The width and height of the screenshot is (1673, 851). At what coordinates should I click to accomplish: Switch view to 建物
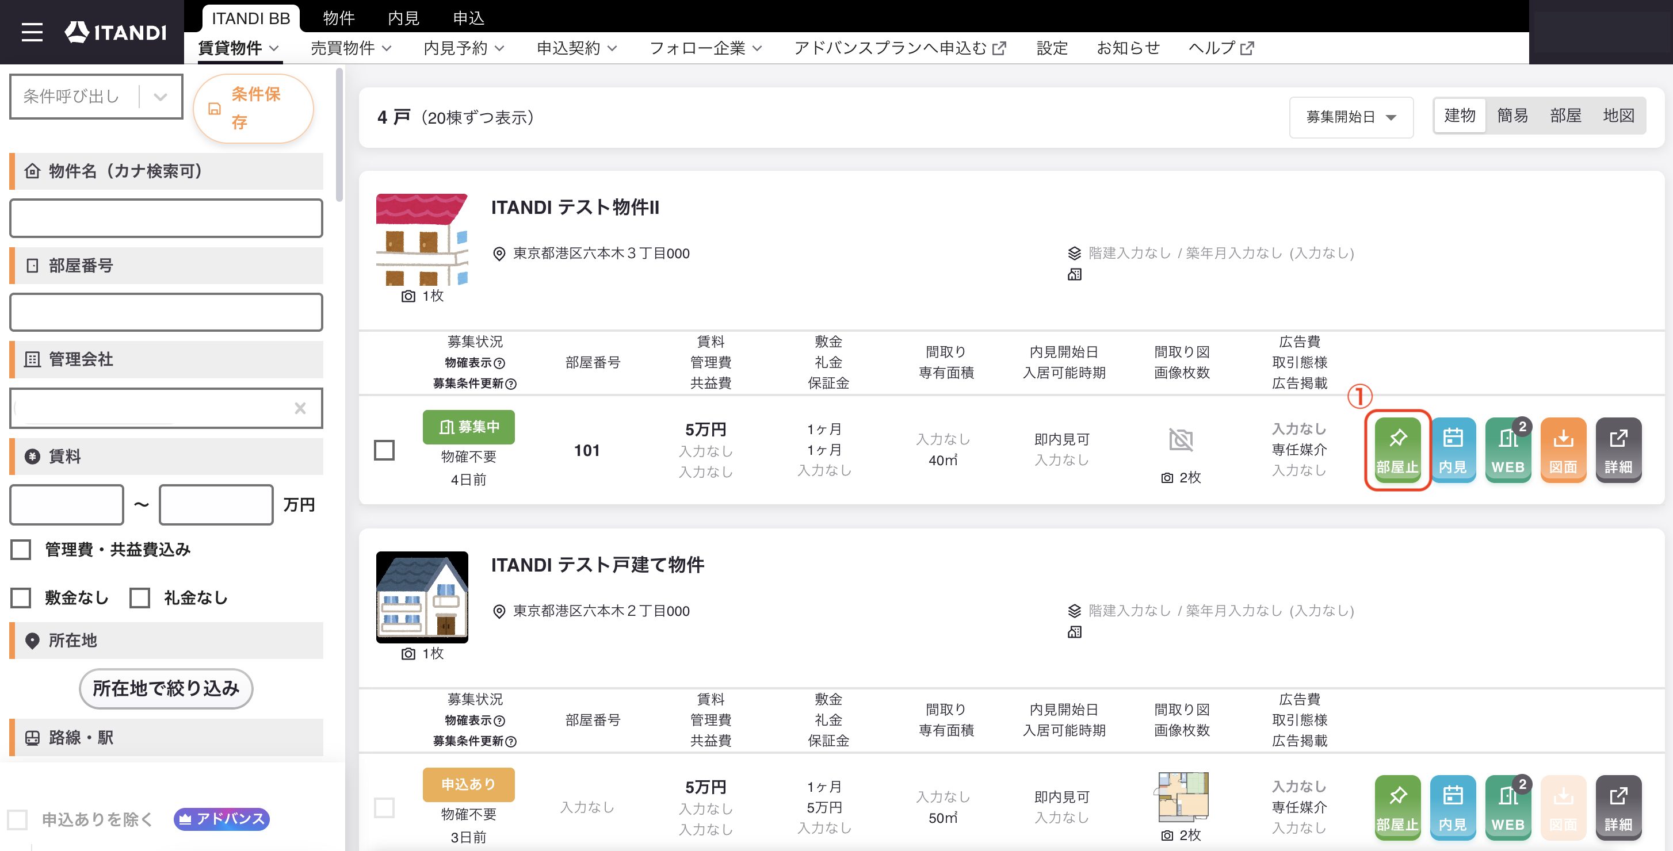[1460, 116]
